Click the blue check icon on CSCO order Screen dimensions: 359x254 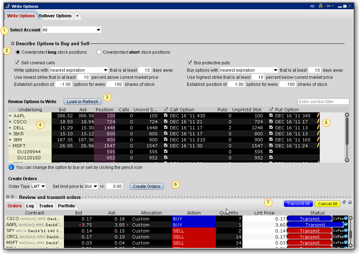(346, 218)
